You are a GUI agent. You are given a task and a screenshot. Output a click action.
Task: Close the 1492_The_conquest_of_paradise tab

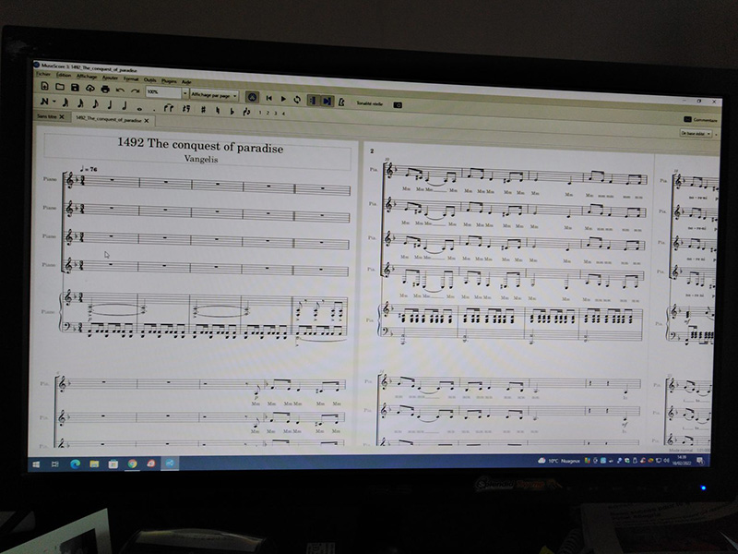click(147, 121)
